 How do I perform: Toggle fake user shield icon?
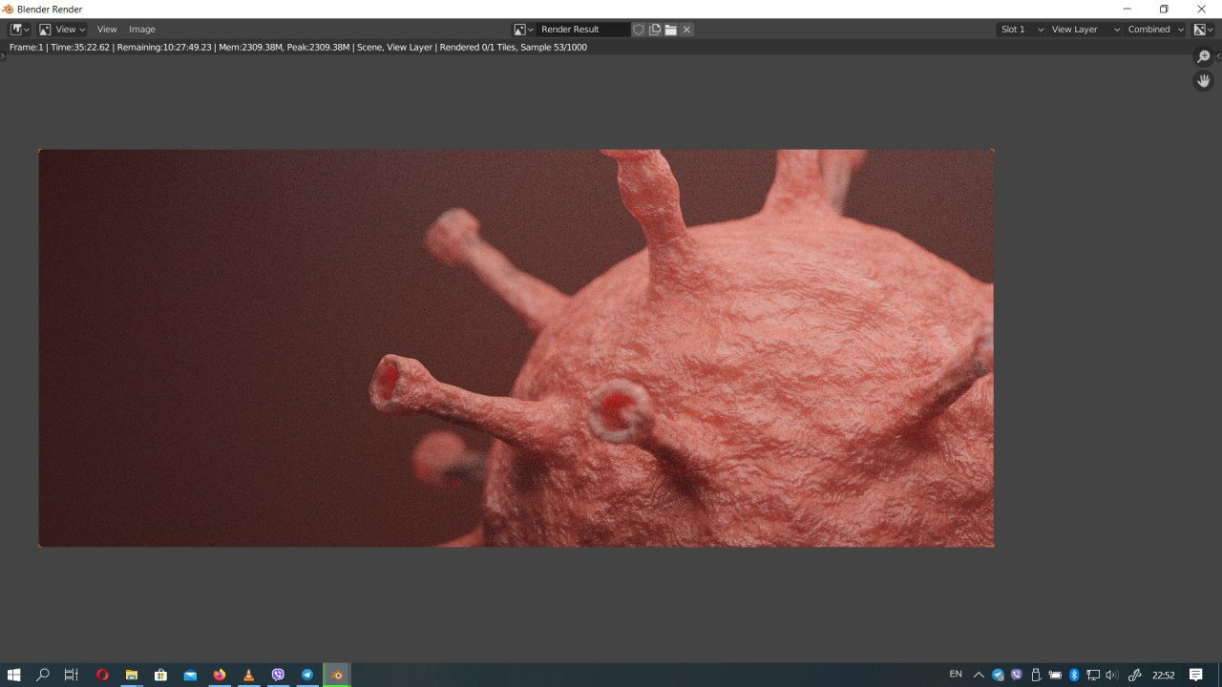click(x=639, y=30)
